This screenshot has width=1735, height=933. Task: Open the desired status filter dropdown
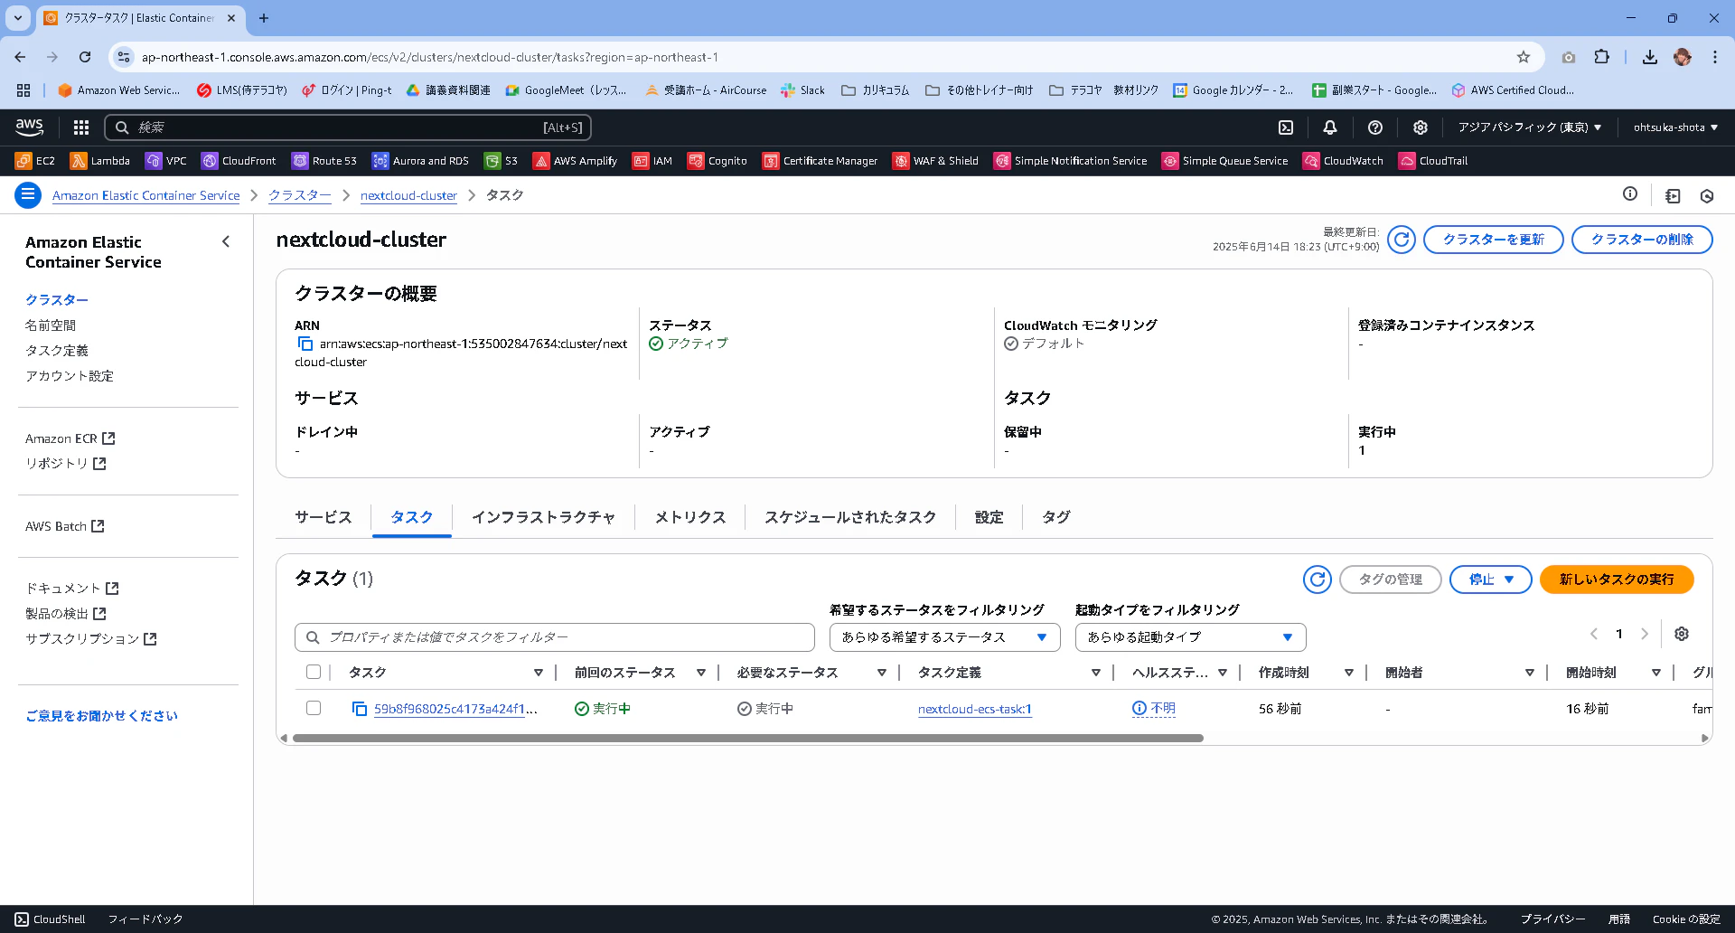click(x=944, y=637)
